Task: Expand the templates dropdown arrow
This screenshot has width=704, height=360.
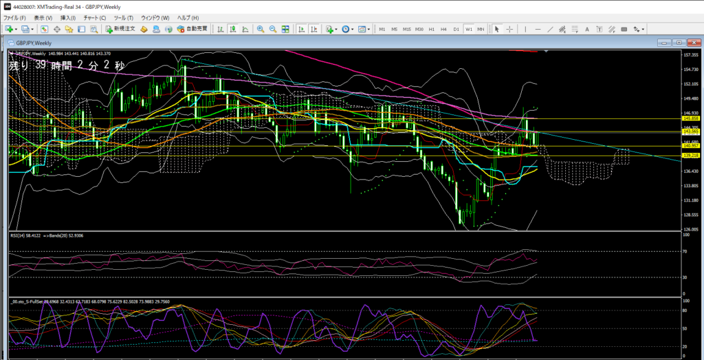Action: (368, 29)
